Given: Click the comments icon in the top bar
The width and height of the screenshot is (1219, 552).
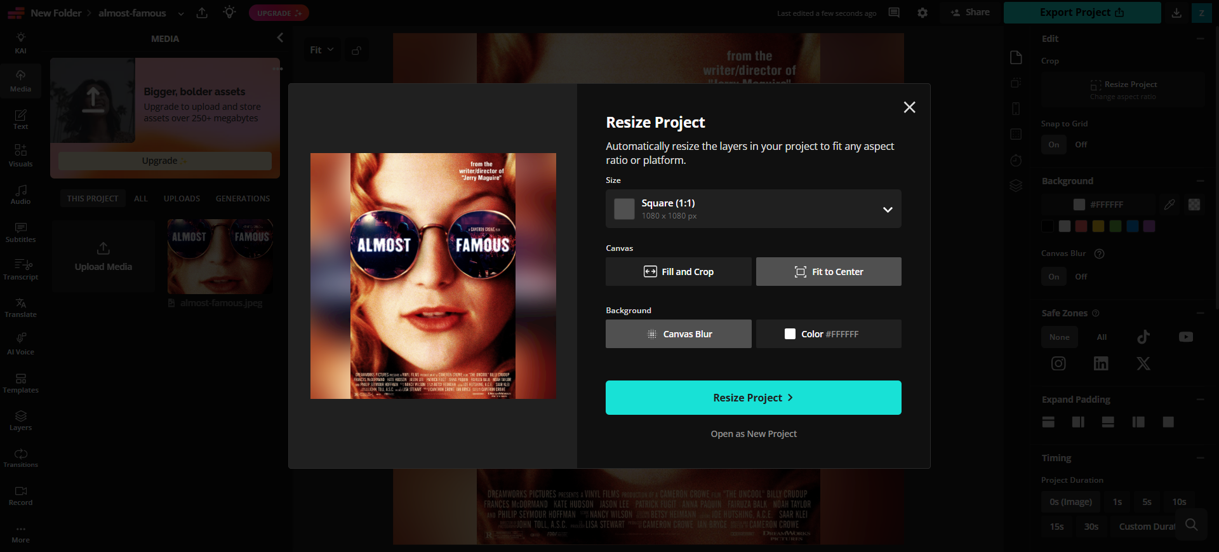Looking at the screenshot, I should tap(894, 13).
